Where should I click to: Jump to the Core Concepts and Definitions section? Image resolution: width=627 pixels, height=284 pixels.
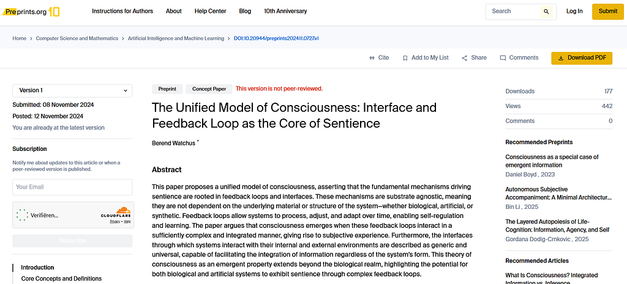pyautogui.click(x=61, y=279)
